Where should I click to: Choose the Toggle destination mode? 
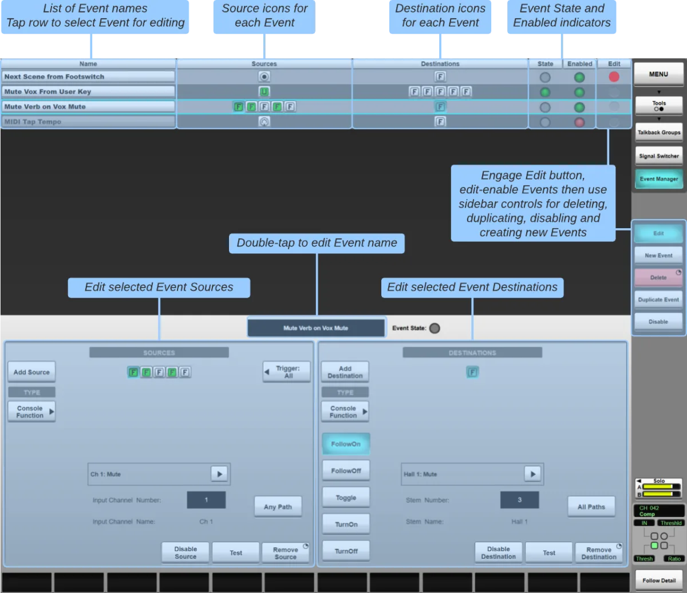pyautogui.click(x=346, y=498)
